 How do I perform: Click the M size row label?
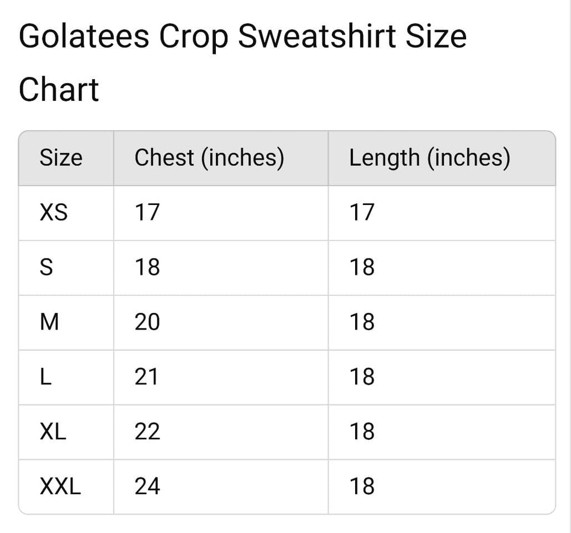(x=50, y=322)
